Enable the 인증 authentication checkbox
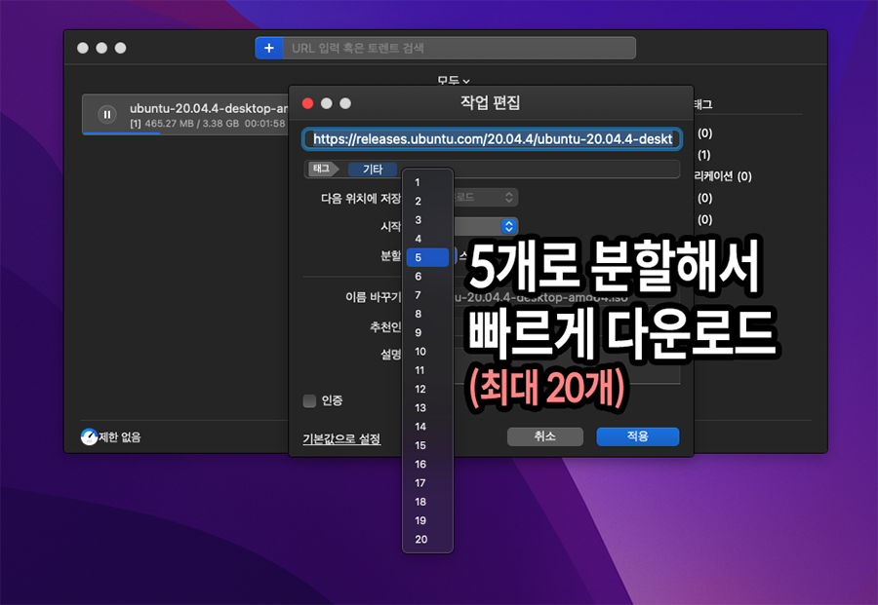 [309, 401]
